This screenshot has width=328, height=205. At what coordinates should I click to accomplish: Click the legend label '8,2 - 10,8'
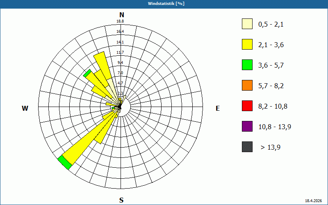(273, 107)
